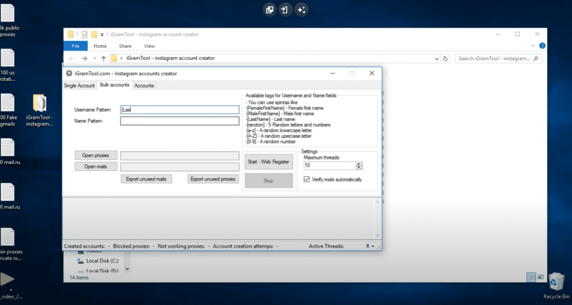Expand the Explorer address bar history dropdown
Viewport: 572px width, 305px height.
(x=437, y=58)
